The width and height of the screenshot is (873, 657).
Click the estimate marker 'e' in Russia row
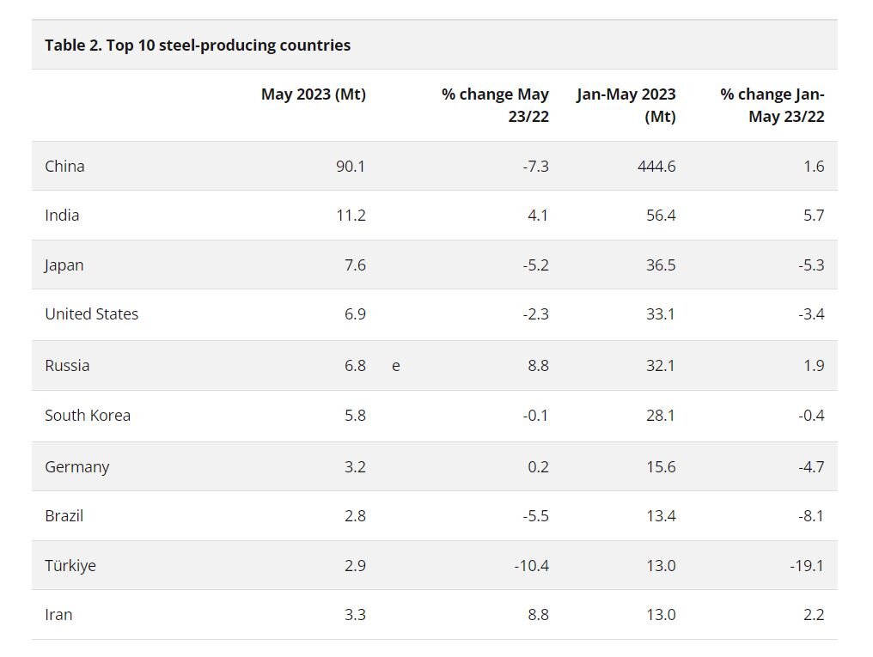point(396,365)
